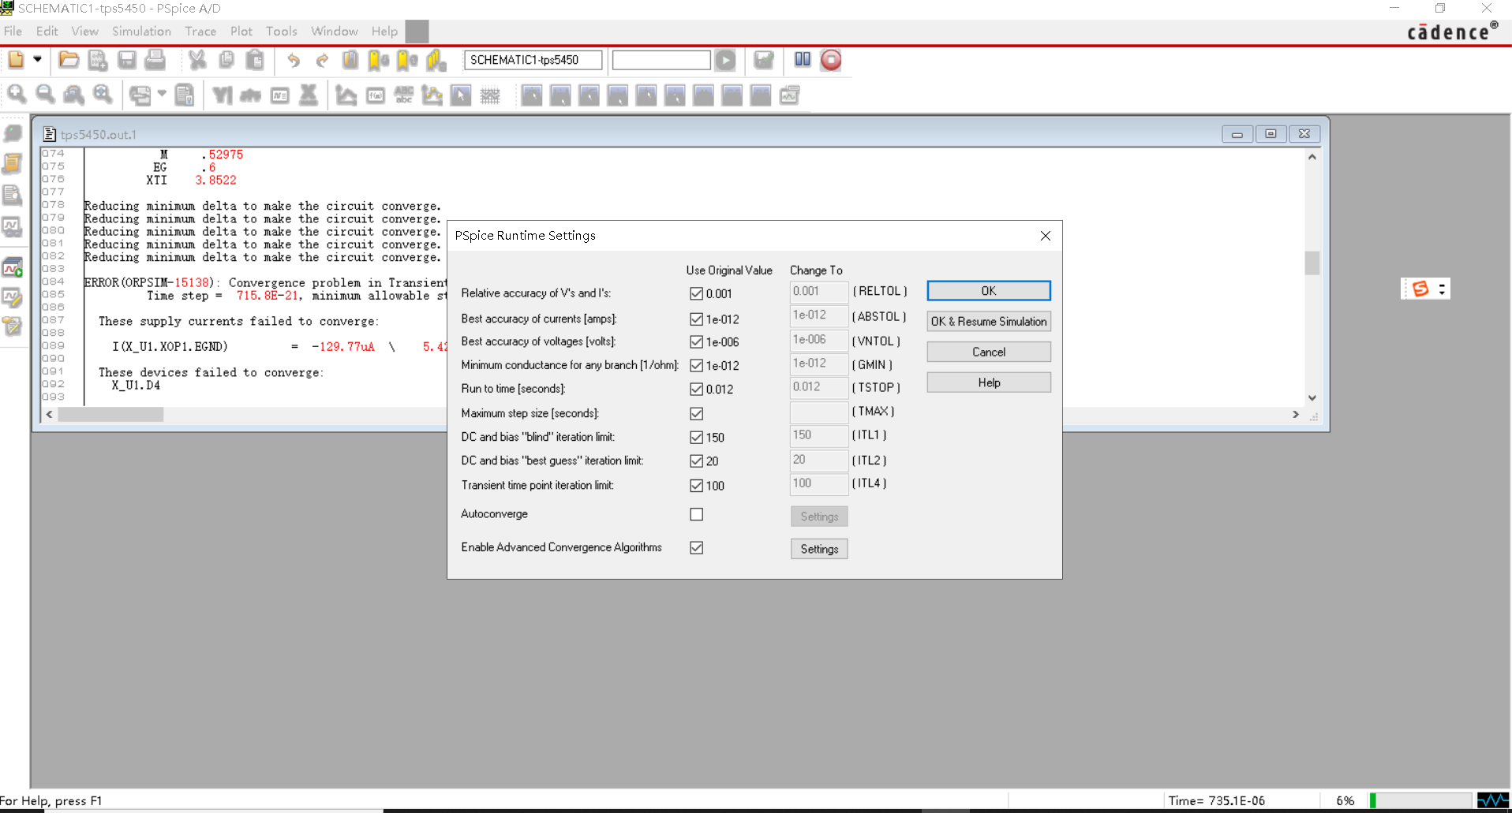Uncheck the ITL2 best guess iteration checkbox
Viewport: 1512px width, 813px height.
696,461
